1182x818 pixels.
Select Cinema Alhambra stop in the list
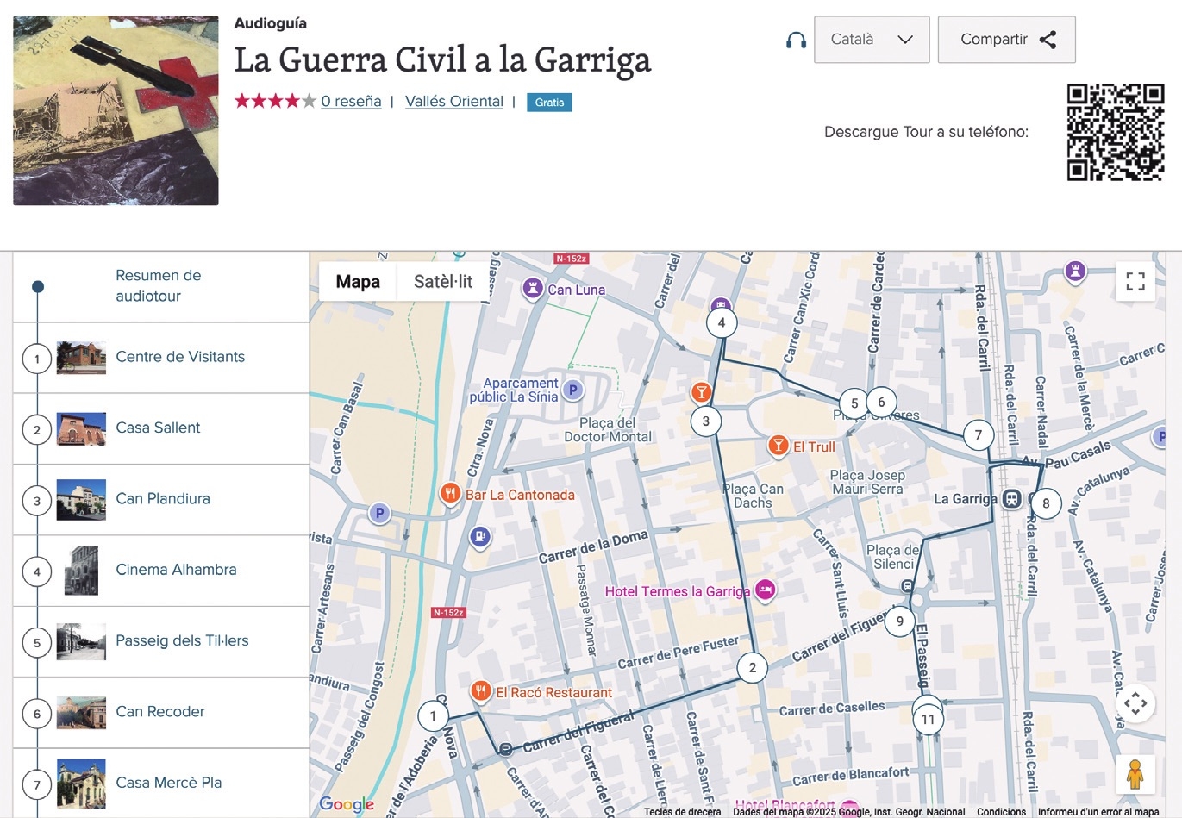click(x=176, y=570)
